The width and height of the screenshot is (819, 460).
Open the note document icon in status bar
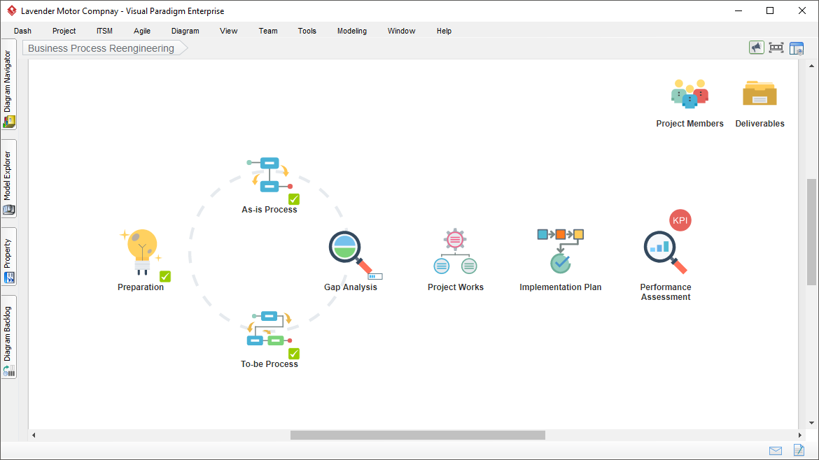(x=799, y=450)
